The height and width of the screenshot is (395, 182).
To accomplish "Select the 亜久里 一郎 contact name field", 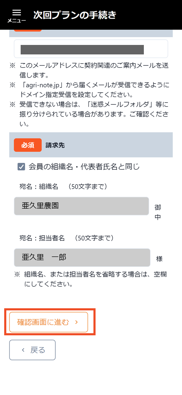I will 82,257.
